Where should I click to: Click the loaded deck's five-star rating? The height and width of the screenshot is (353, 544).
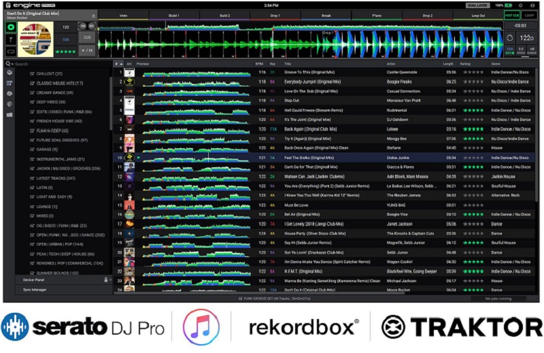65,52
